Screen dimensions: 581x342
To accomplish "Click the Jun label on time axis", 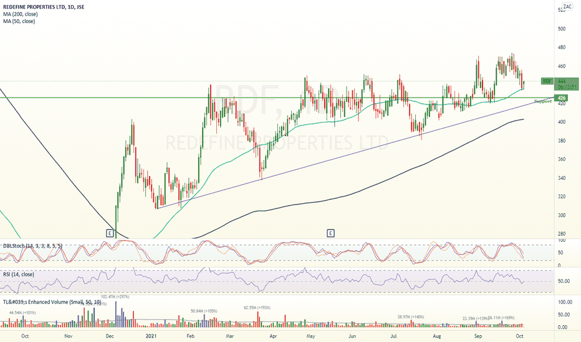I will [x=352, y=336].
